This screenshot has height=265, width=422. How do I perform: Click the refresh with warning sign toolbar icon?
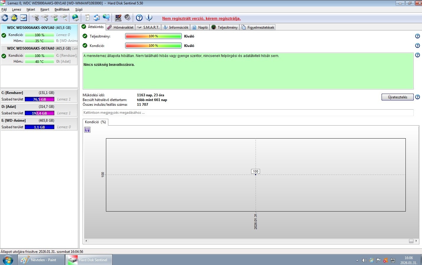(14, 18)
